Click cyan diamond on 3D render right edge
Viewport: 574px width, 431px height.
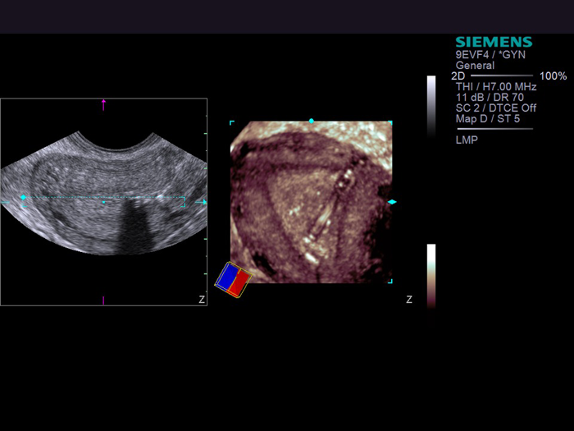click(x=392, y=202)
